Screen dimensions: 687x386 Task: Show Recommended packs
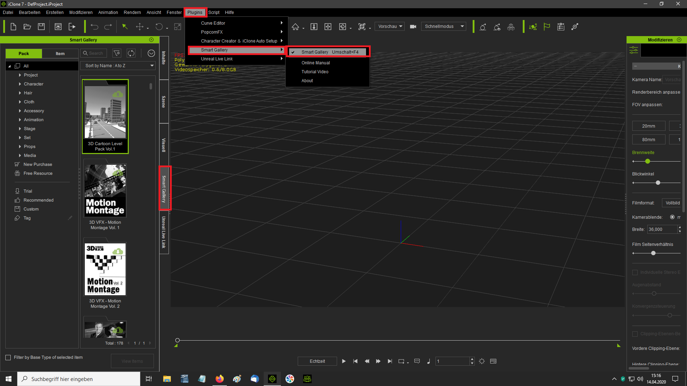coord(38,200)
